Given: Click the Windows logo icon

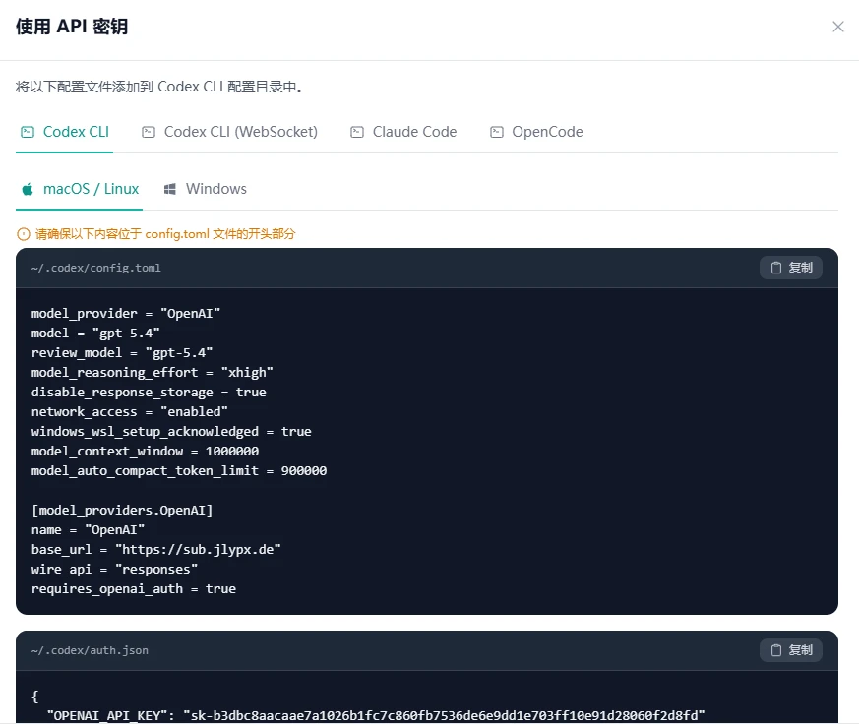Looking at the screenshot, I should coord(173,188).
